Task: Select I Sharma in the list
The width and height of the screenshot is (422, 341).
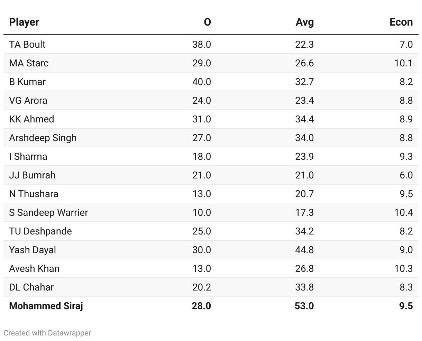Action: (28, 156)
